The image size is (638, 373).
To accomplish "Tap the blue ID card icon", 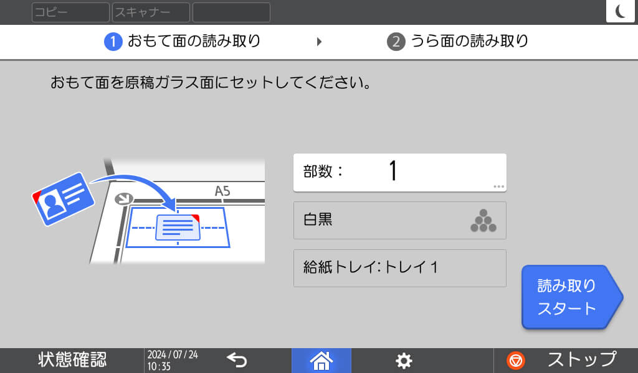I will coord(63,198).
